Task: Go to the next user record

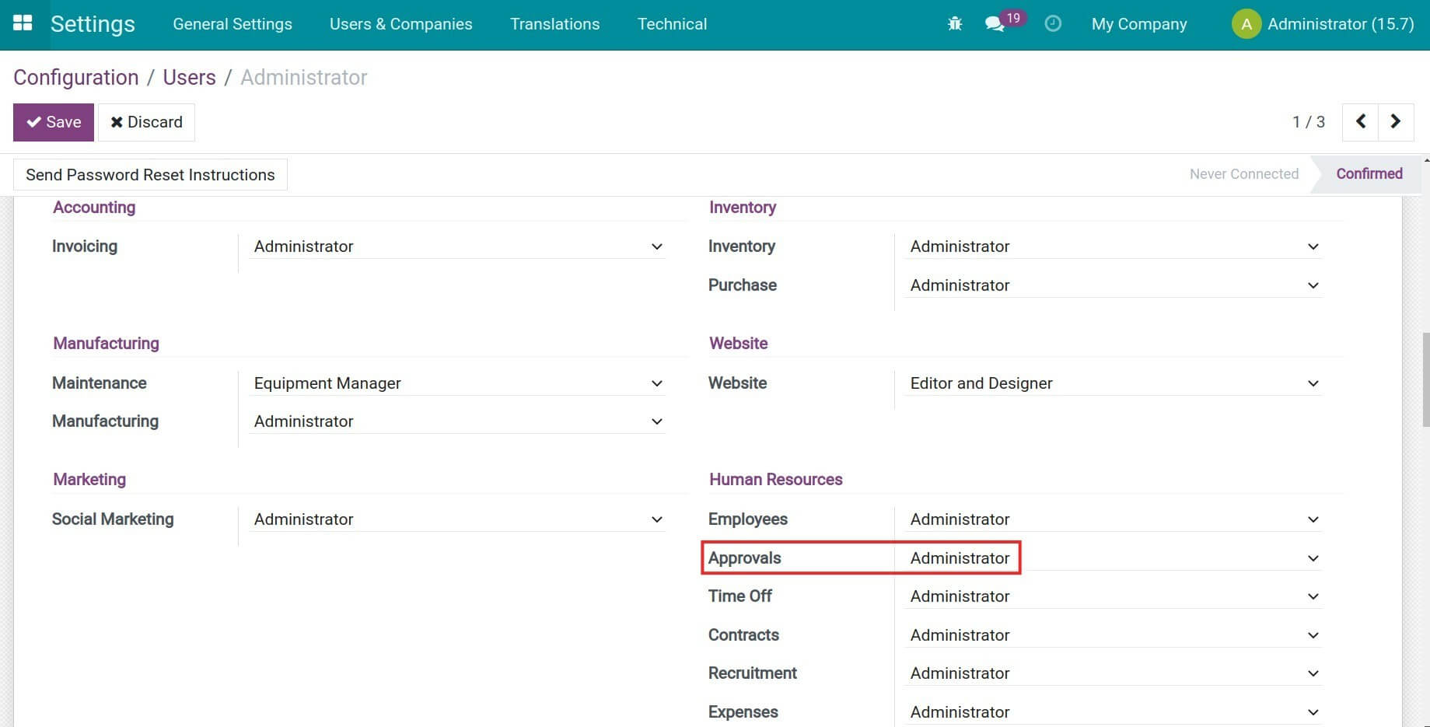Action: coord(1396,121)
